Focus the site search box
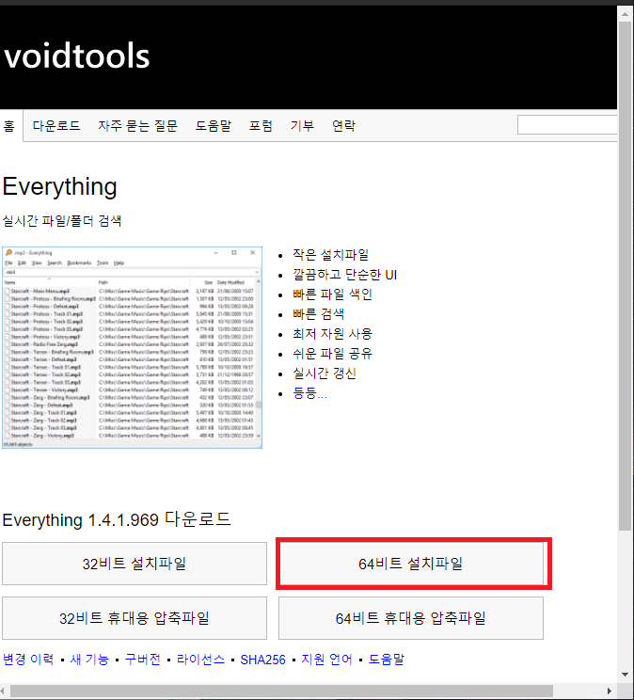The height and width of the screenshot is (700, 634). coord(567,124)
